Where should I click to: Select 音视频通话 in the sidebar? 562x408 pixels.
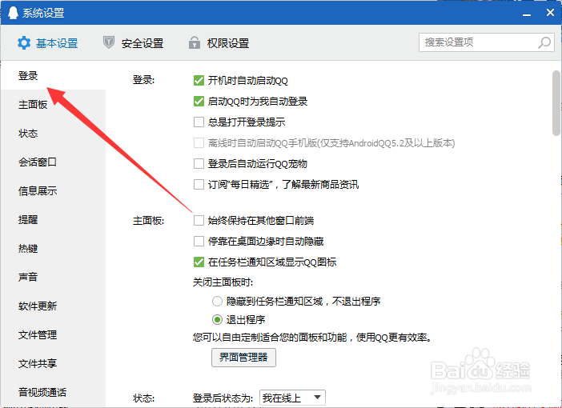pyautogui.click(x=53, y=392)
